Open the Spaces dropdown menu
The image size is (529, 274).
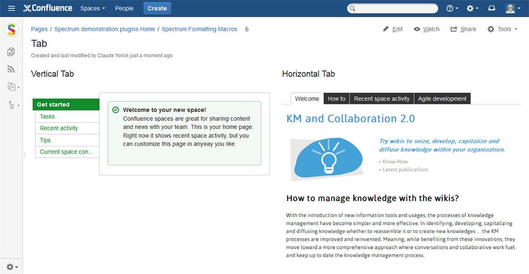point(93,8)
